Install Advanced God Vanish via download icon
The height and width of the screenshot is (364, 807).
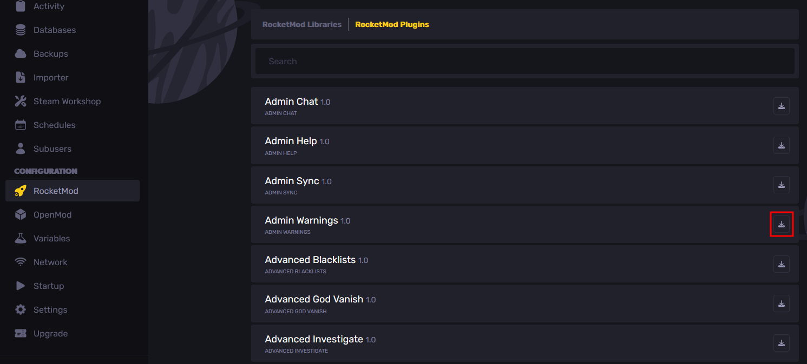tap(781, 304)
